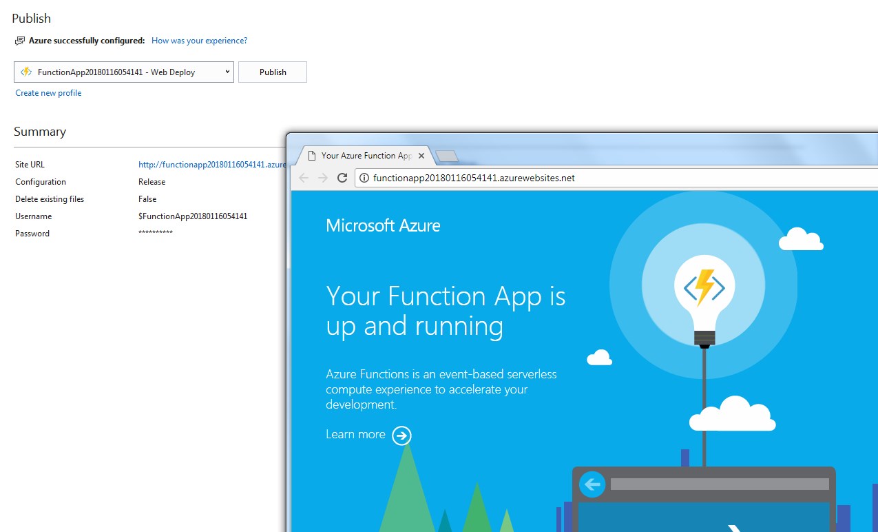Click the Azure successfully configured status text
Image resolution: width=878 pixels, height=532 pixels.
pos(87,41)
